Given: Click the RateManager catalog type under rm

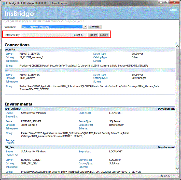Looking at the screenshot, I should (x=139, y=78).
